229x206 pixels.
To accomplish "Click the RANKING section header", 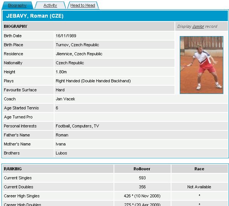I will click(x=13, y=169).
